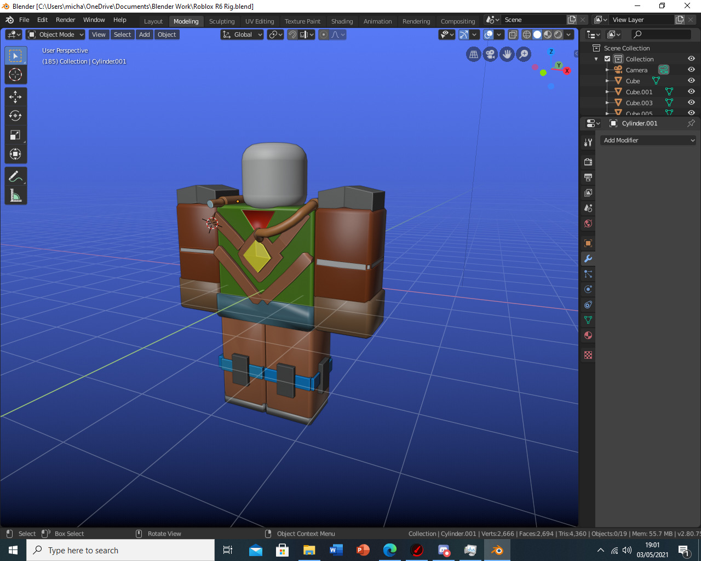Open Blender from Windows taskbar
The width and height of the screenshot is (701, 561).
point(497,550)
